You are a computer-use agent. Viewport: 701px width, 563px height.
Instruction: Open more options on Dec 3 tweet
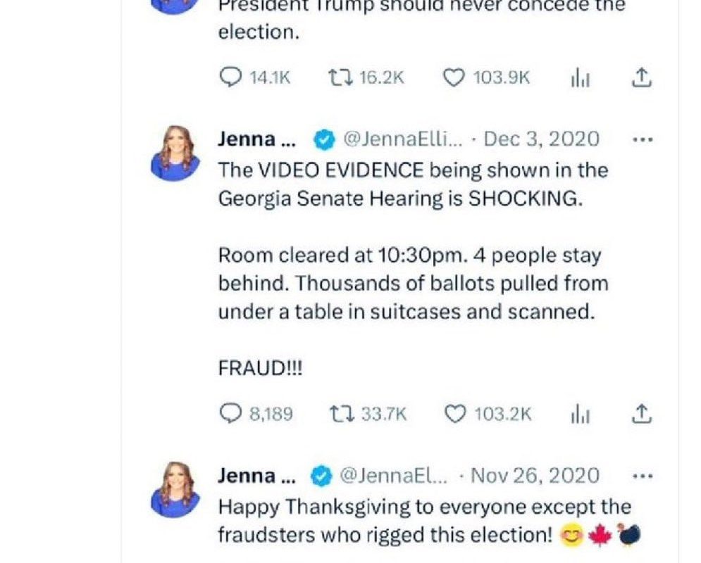643,139
